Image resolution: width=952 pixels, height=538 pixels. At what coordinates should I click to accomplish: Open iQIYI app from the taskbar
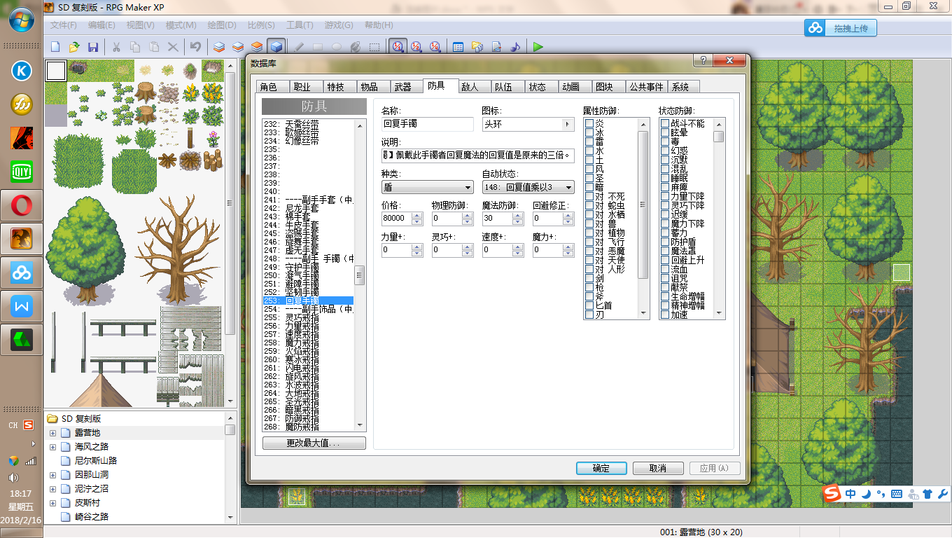22,172
